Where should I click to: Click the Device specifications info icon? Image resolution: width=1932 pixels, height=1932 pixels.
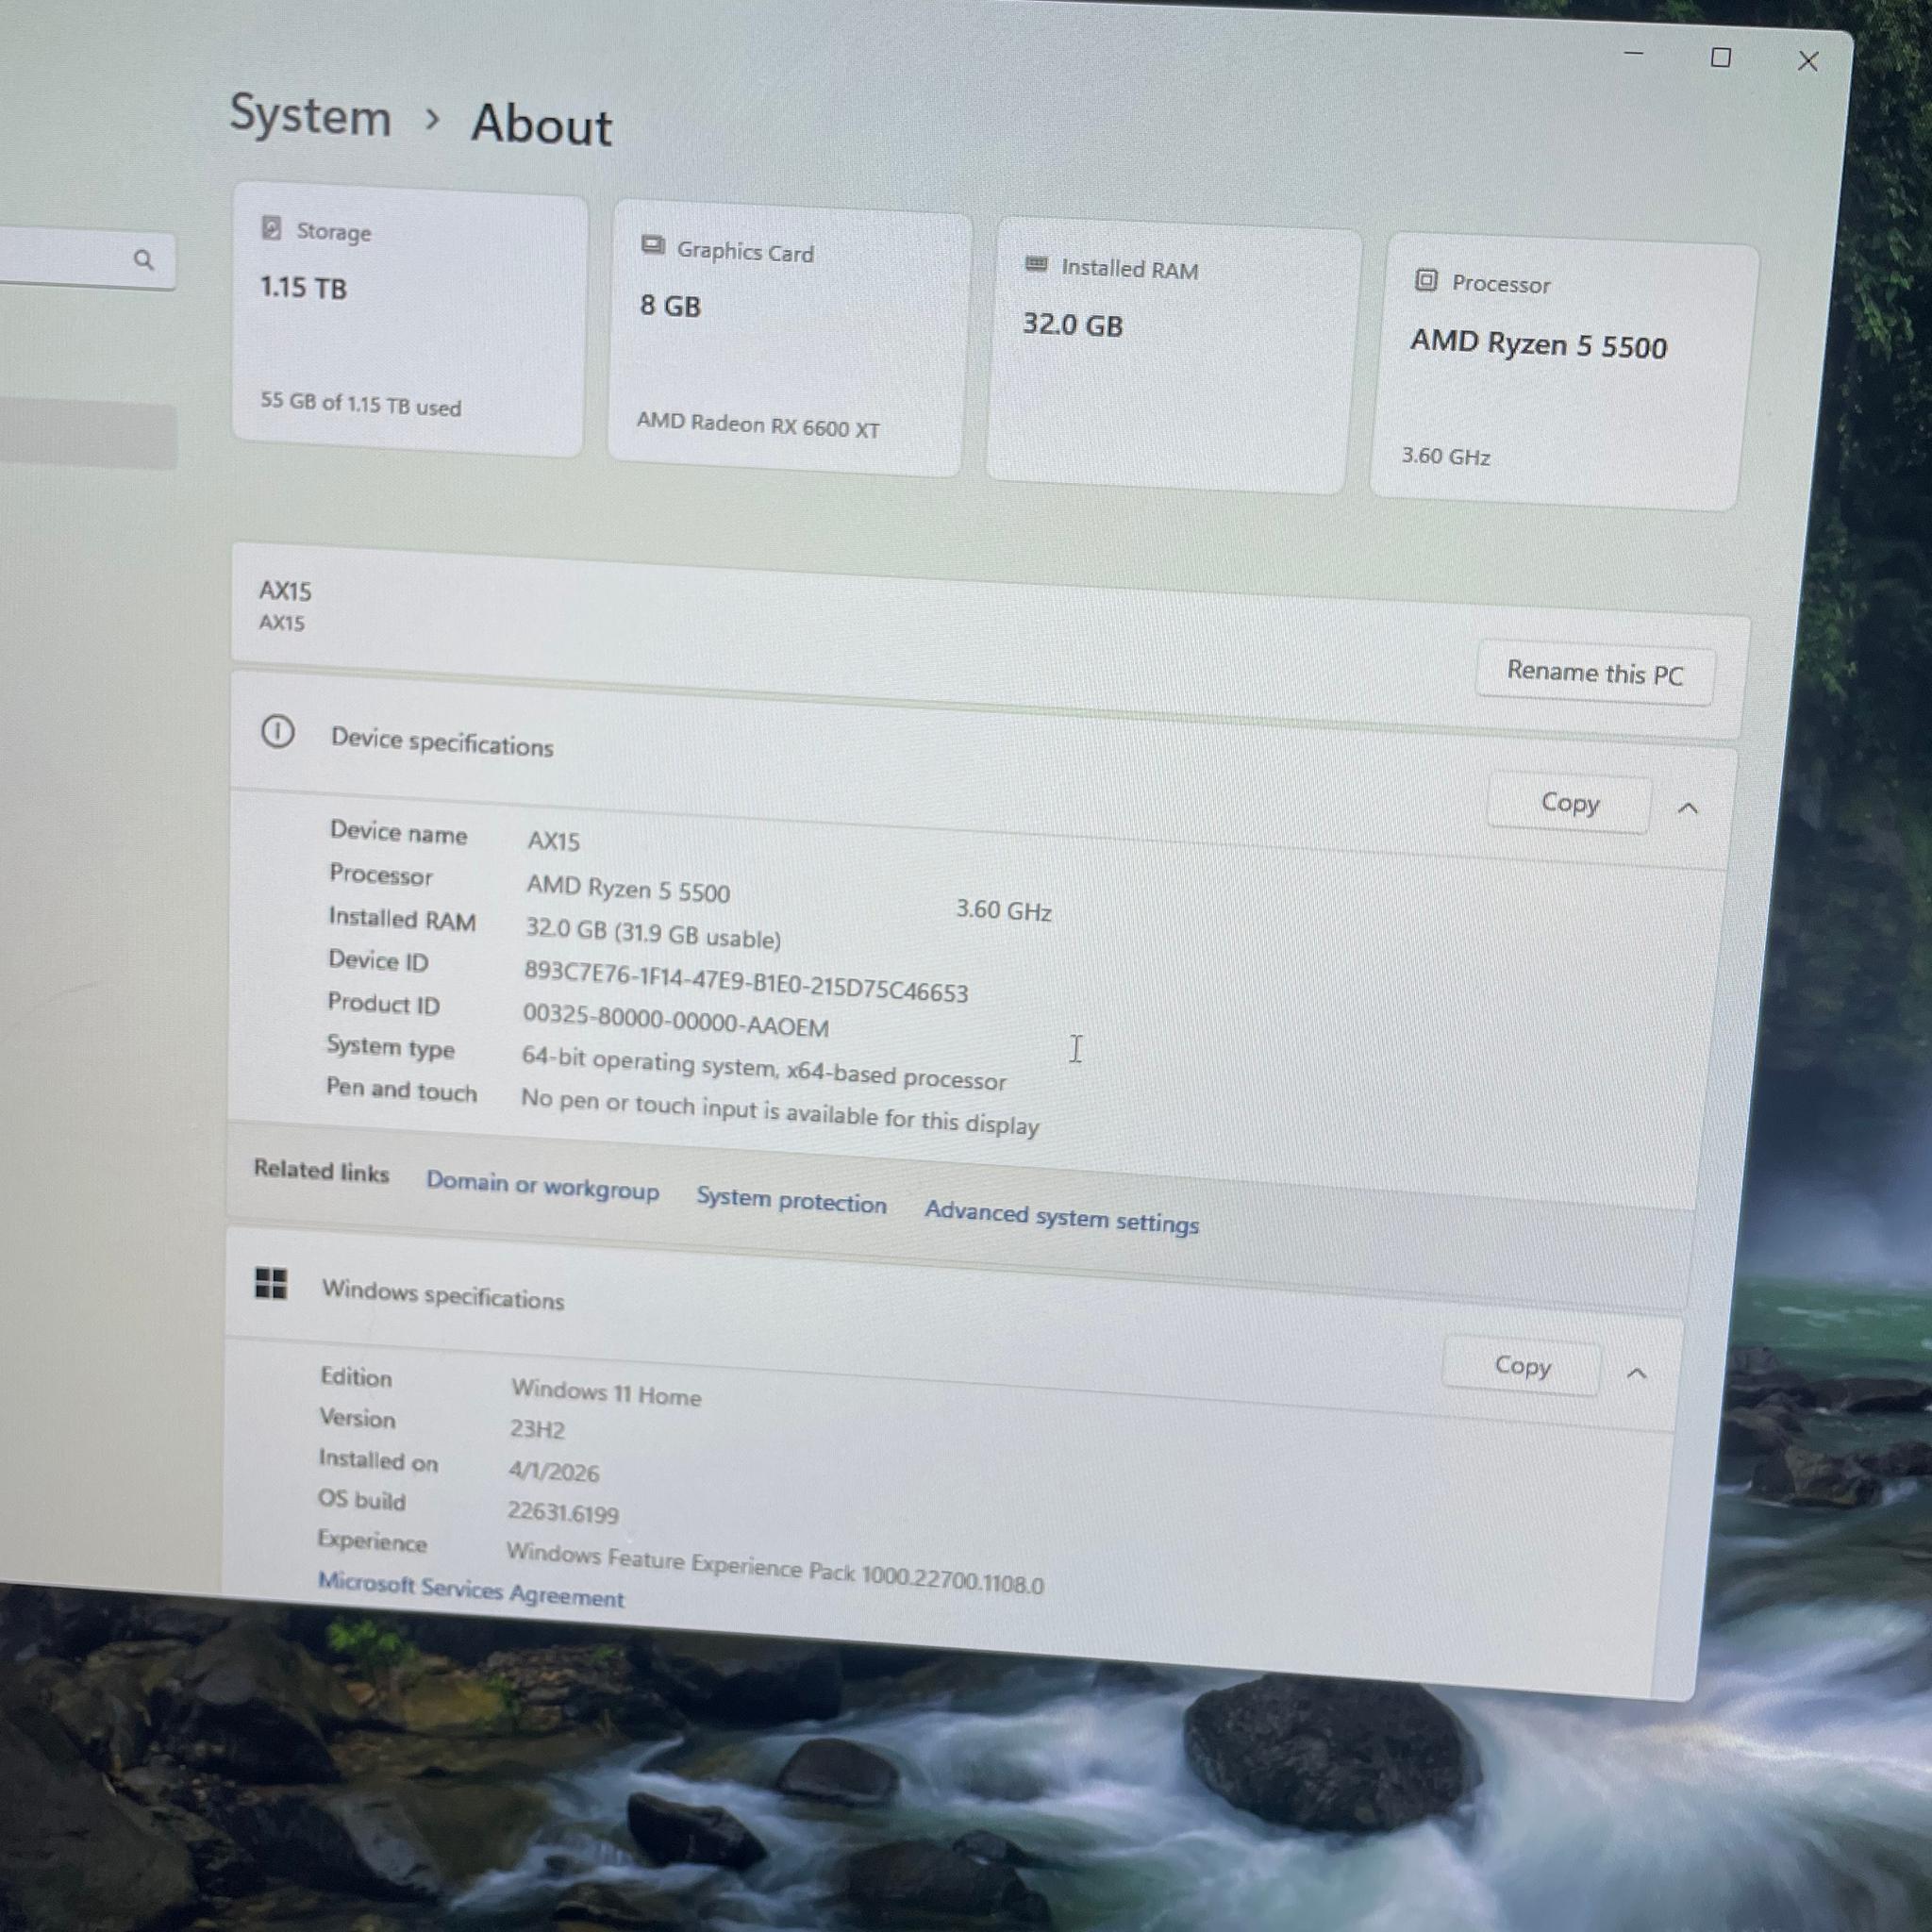tap(278, 732)
